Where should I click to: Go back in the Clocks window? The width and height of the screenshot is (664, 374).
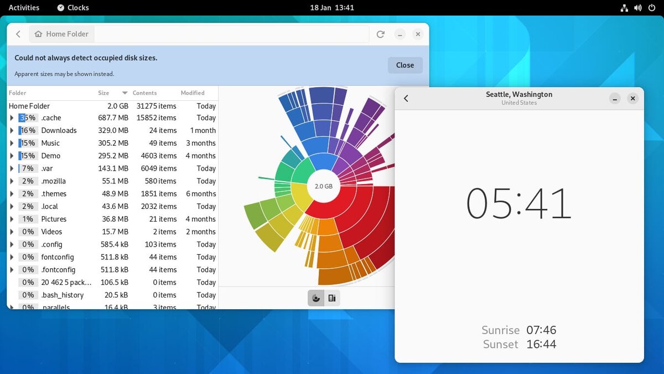click(406, 98)
